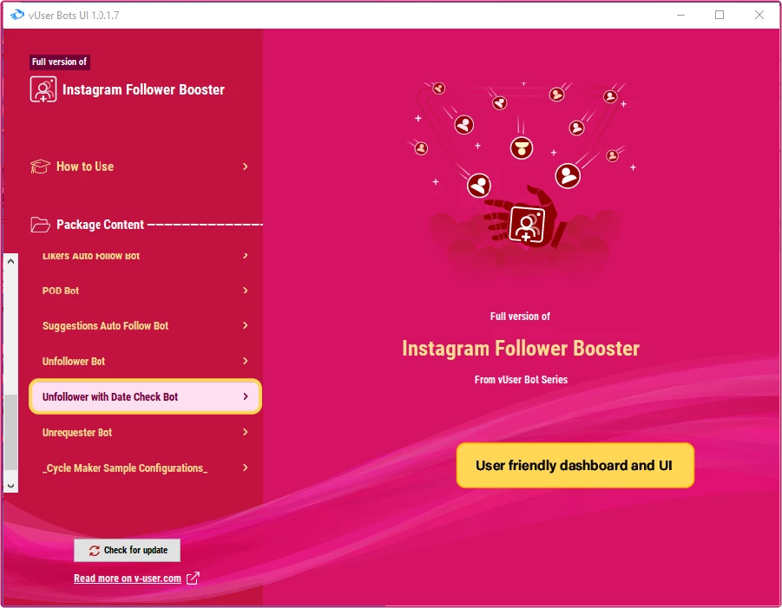Viewport: 782px width, 608px height.
Task: Minimize the vUser Bots UI window
Action: [x=680, y=15]
